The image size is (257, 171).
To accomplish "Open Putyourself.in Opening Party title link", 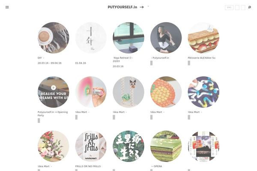I will tap(53, 114).
